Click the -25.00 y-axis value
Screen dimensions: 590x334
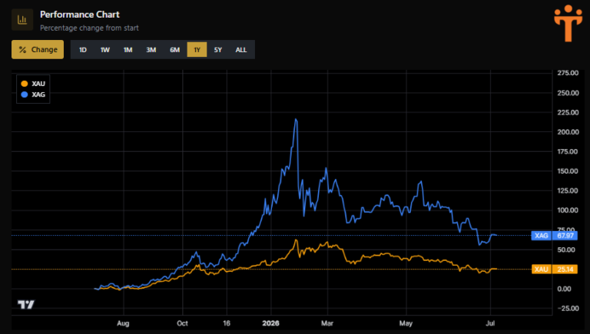pos(568,309)
